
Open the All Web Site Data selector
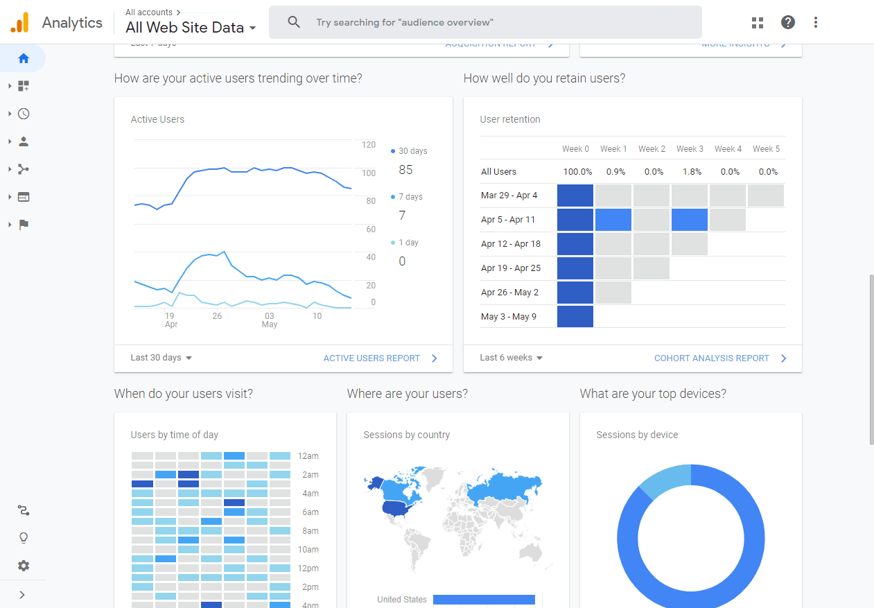[191, 28]
